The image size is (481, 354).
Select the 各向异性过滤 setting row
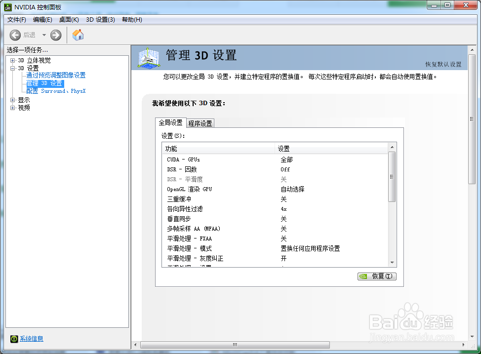coord(275,209)
